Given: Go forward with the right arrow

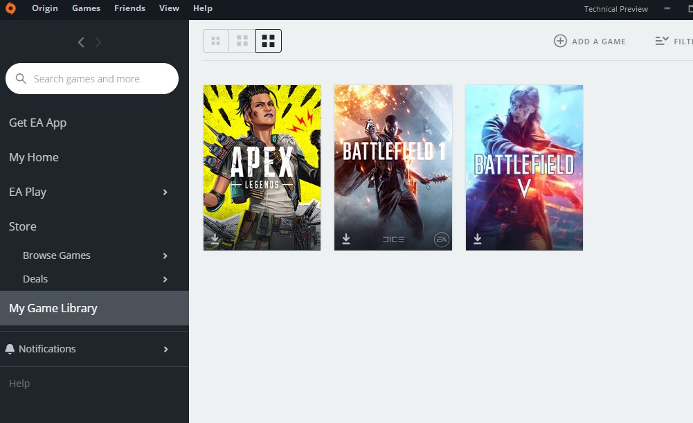Looking at the screenshot, I should (98, 42).
